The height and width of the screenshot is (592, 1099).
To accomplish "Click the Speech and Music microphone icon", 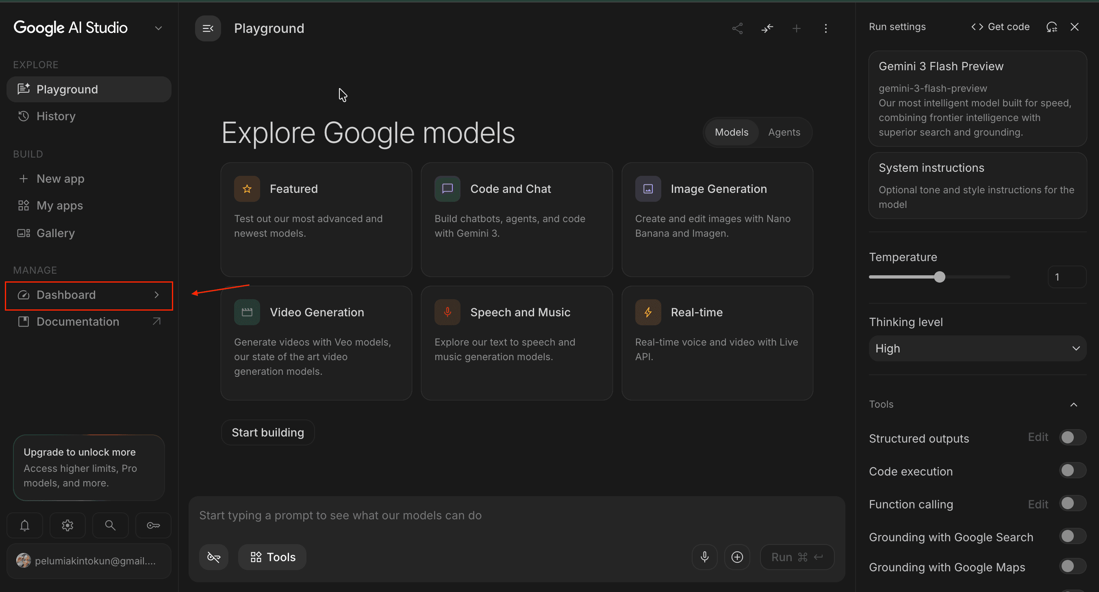I will [x=447, y=312].
